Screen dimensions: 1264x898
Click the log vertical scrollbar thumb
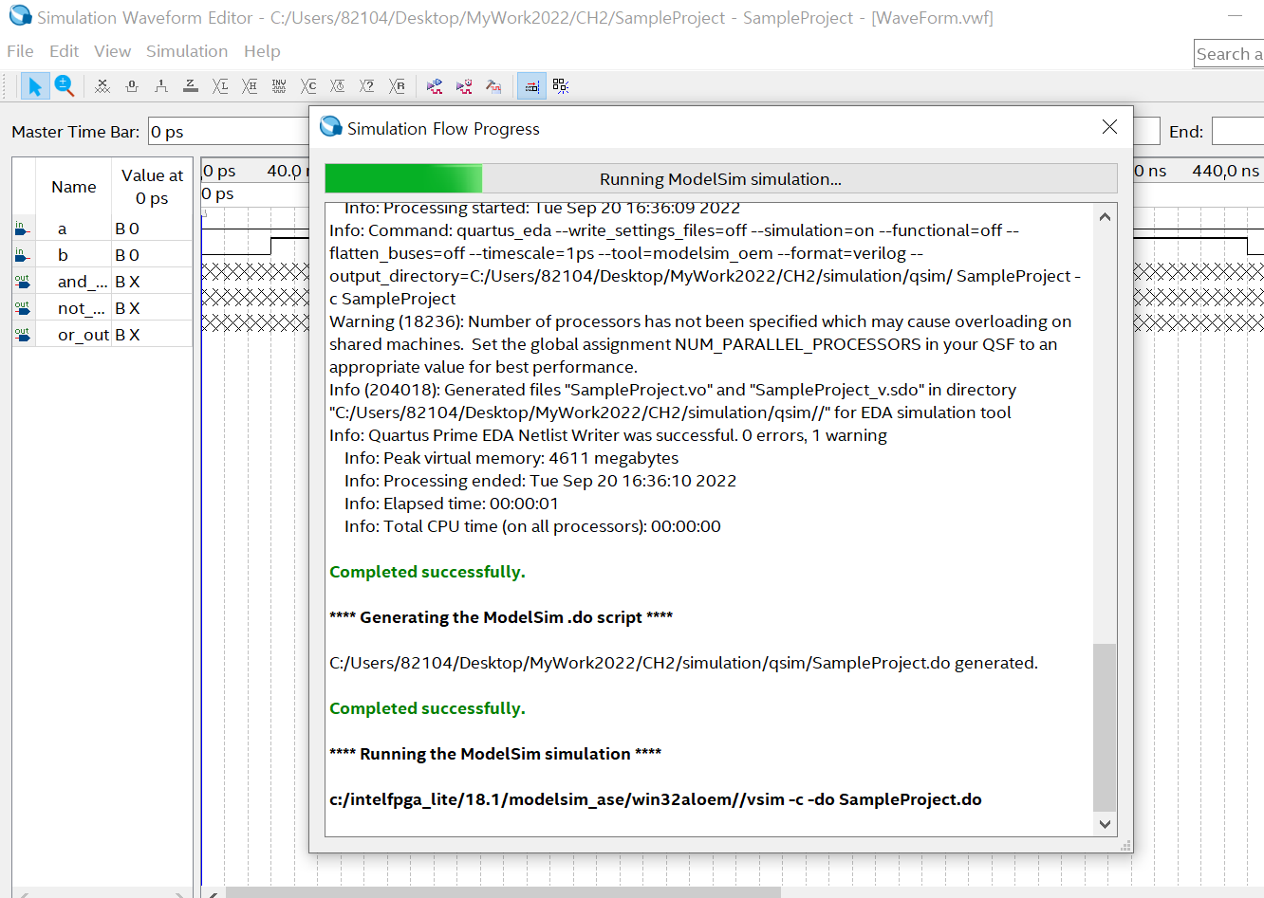(x=1105, y=727)
